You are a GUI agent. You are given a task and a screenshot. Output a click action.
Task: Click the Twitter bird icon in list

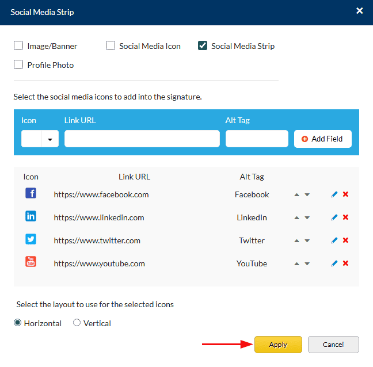(x=31, y=239)
